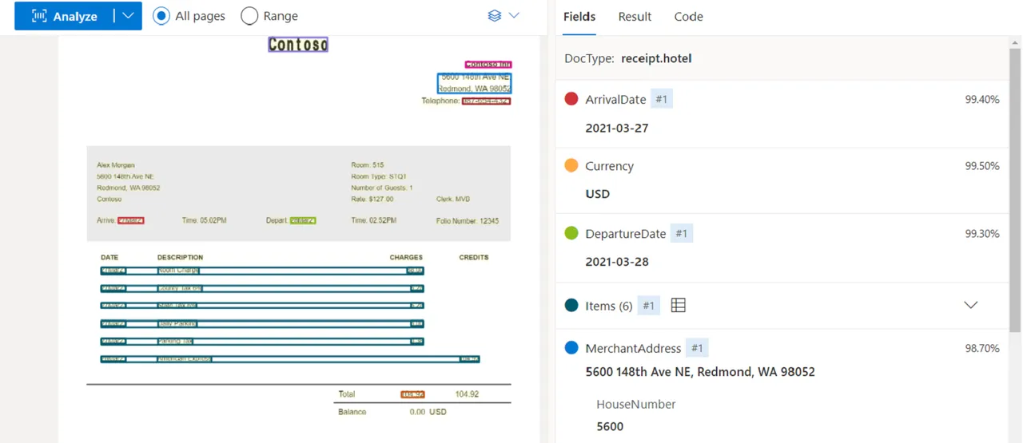Click the #1 badge next to DepartureDate
The image size is (1023, 443).
[682, 233]
